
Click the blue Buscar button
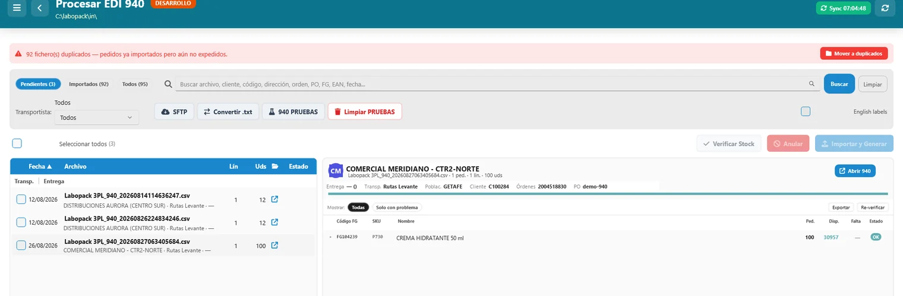click(x=839, y=84)
